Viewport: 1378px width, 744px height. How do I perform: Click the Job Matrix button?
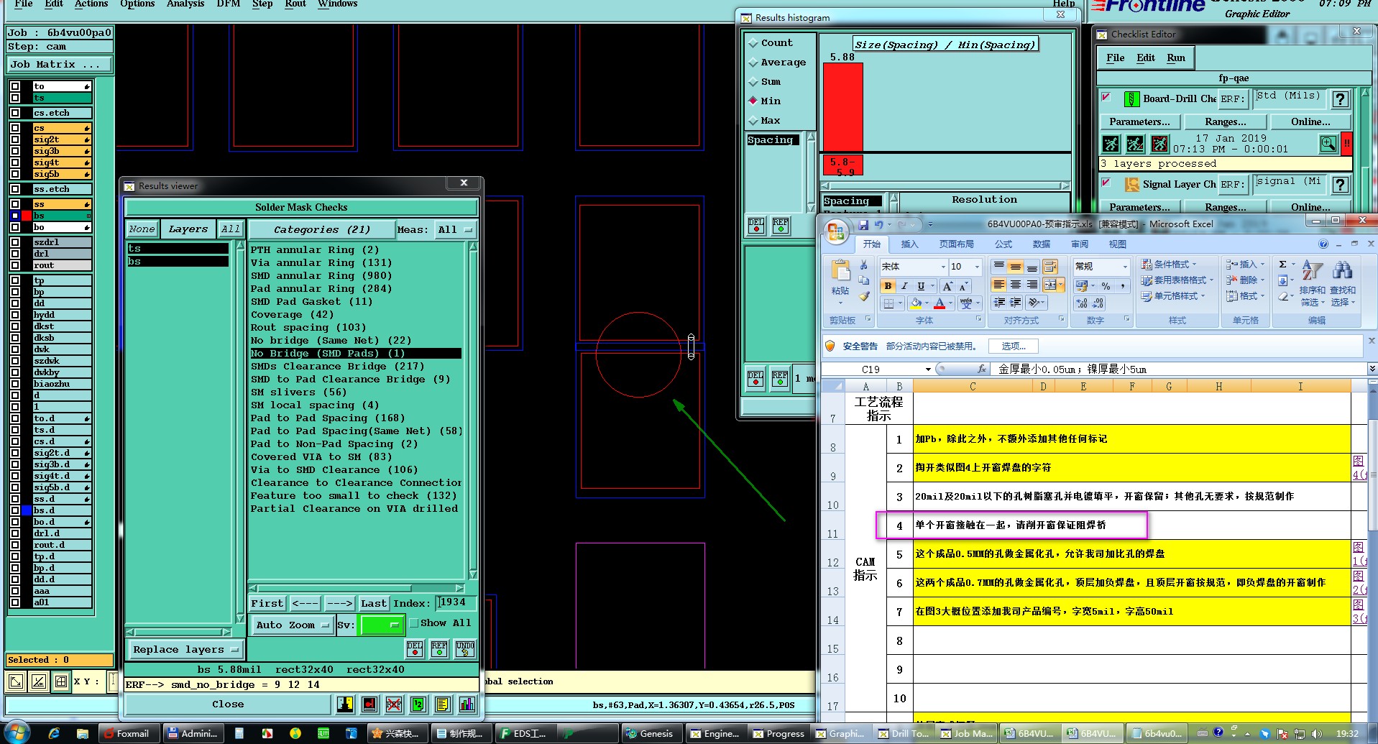pos(59,65)
